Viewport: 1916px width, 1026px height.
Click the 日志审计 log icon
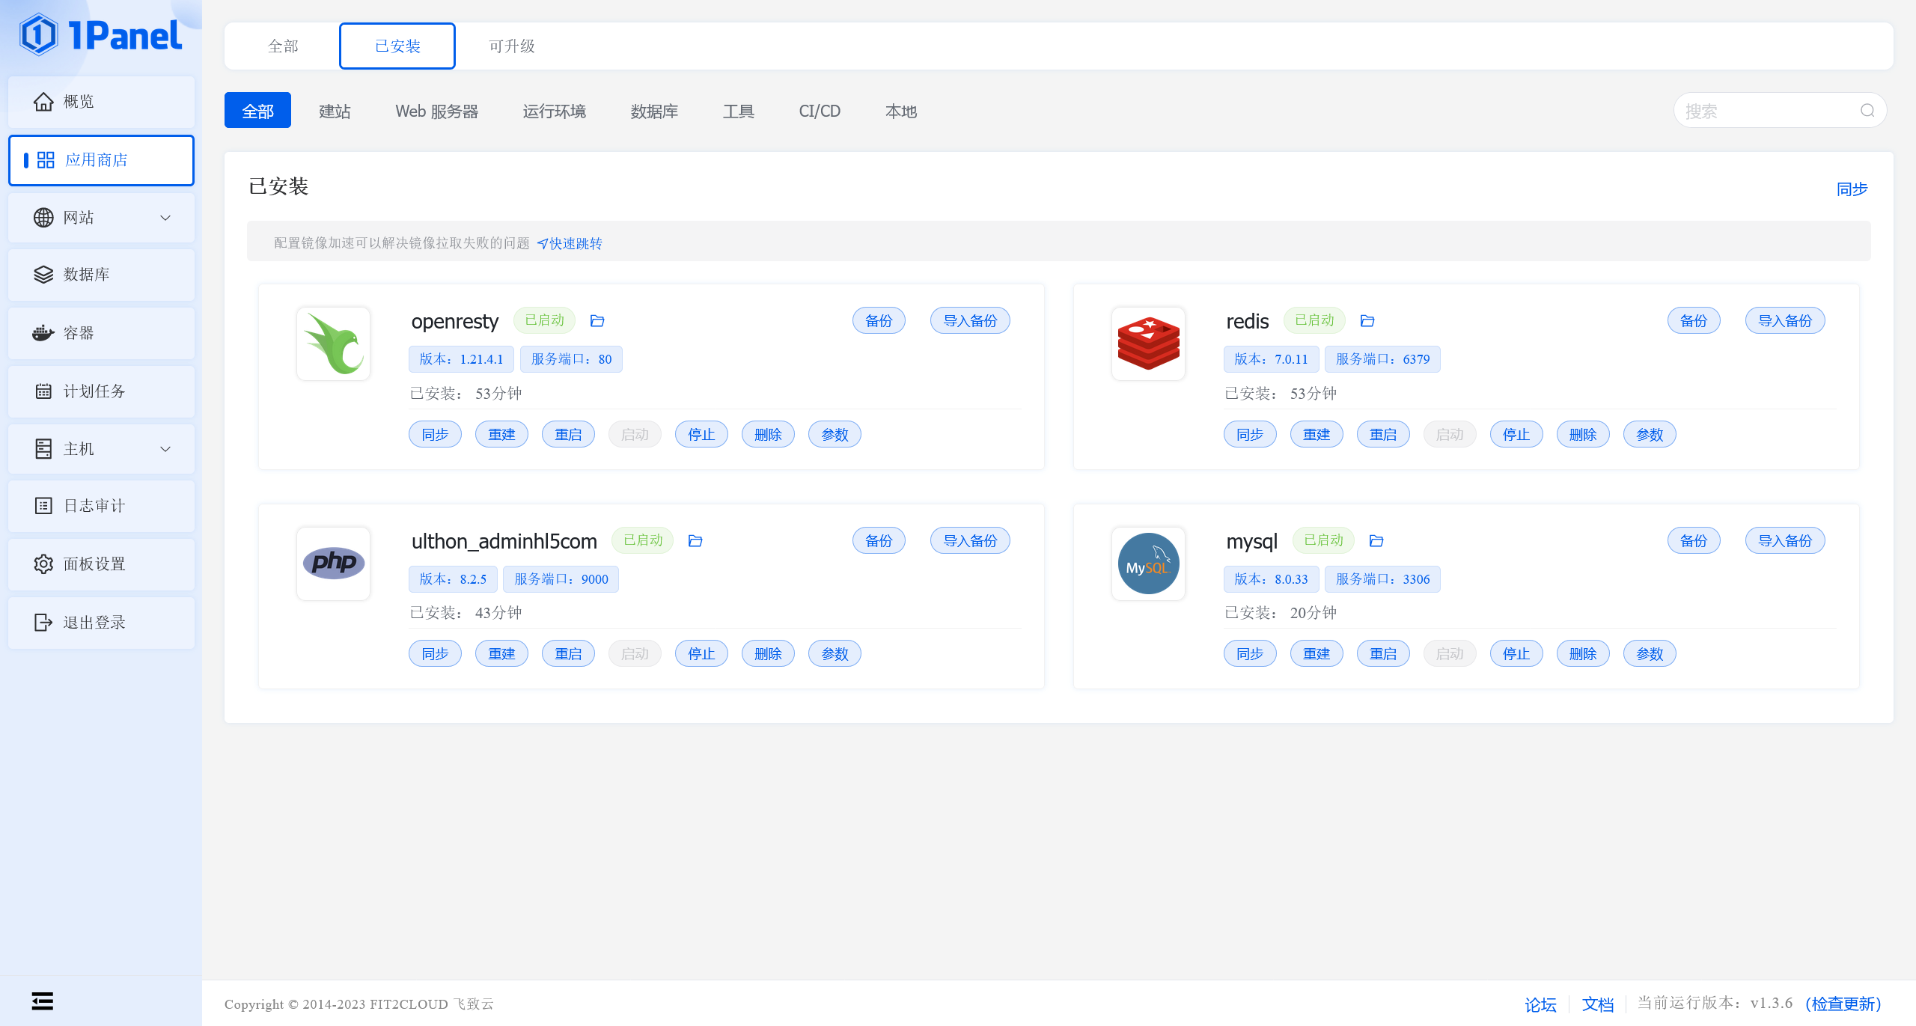[43, 506]
